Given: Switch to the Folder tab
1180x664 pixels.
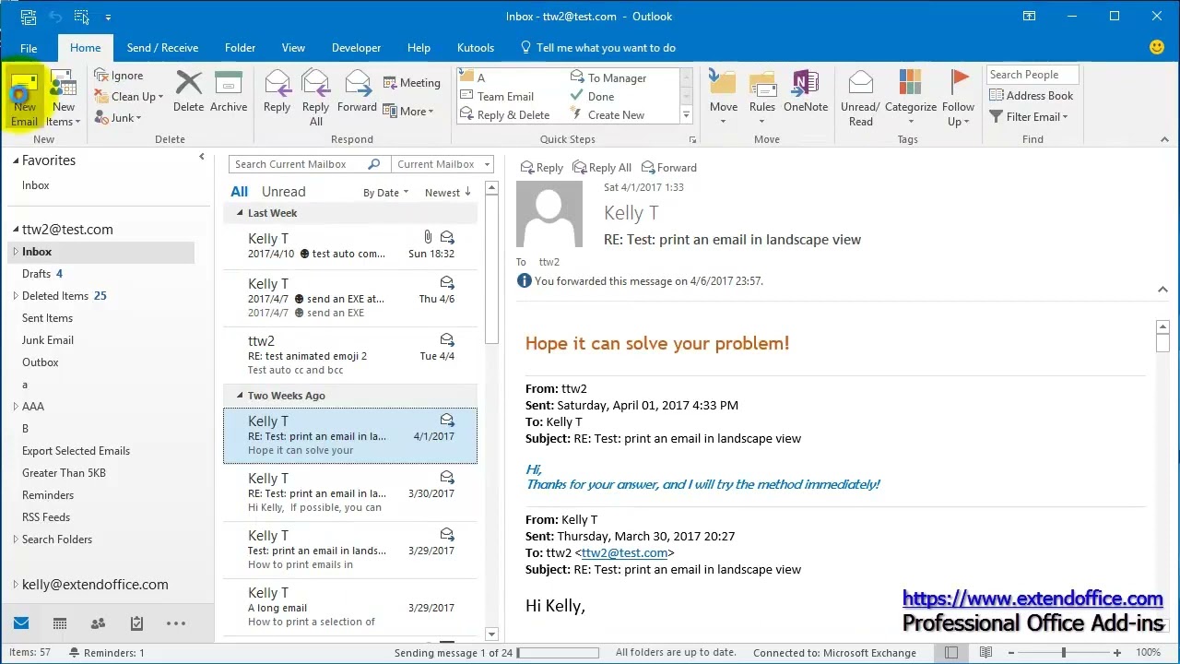Looking at the screenshot, I should (x=240, y=48).
